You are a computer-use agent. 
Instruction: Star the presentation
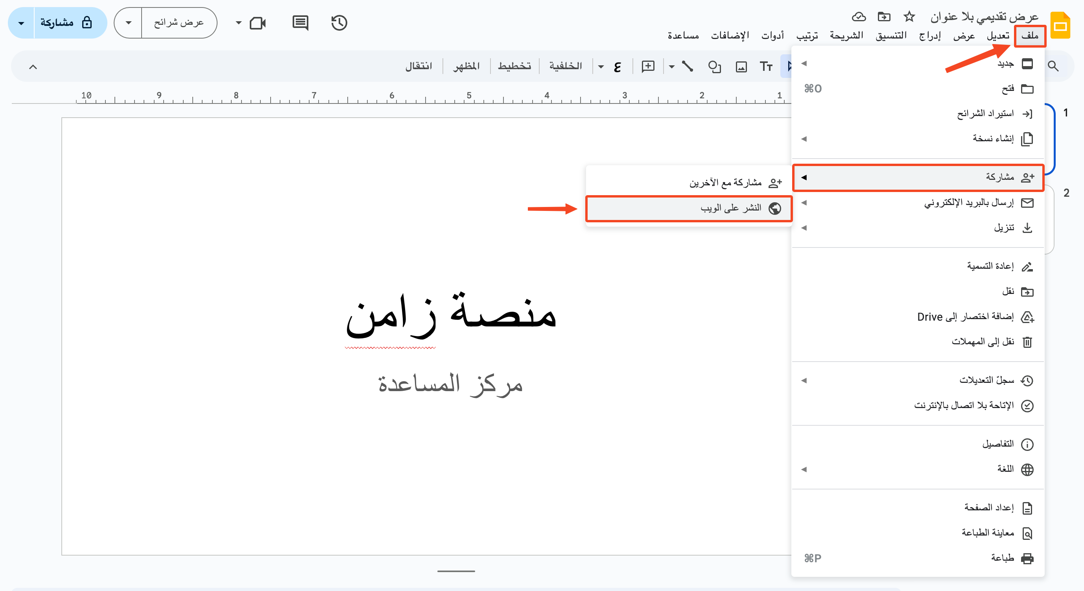click(x=909, y=17)
